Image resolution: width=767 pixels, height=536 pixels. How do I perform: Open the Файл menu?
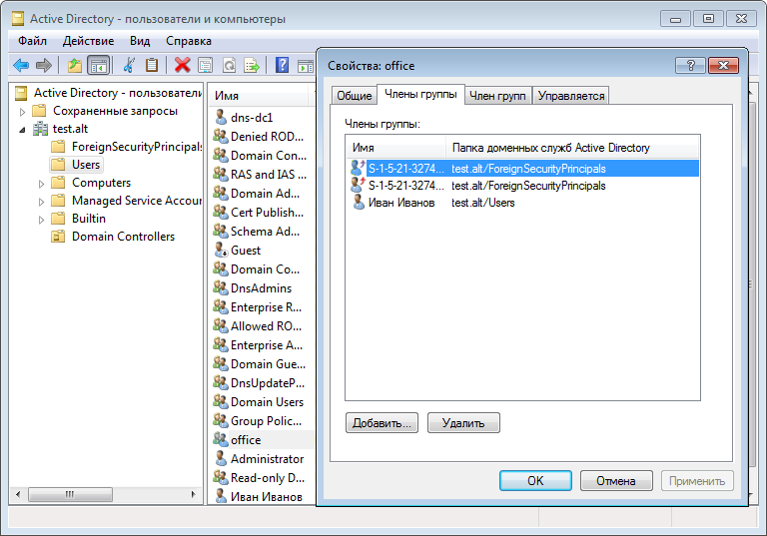pyautogui.click(x=32, y=41)
